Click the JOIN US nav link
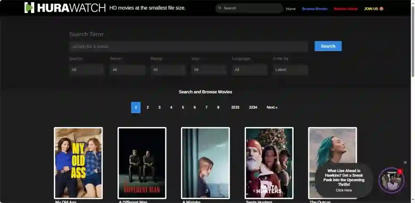Image resolution: width=415 pixels, height=203 pixels. pyautogui.click(x=374, y=9)
